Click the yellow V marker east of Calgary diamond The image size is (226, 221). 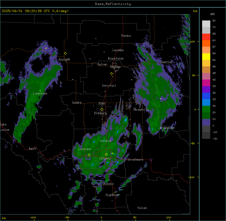click(x=112, y=153)
